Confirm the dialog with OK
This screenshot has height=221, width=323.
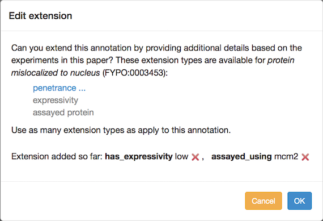(x=300, y=201)
